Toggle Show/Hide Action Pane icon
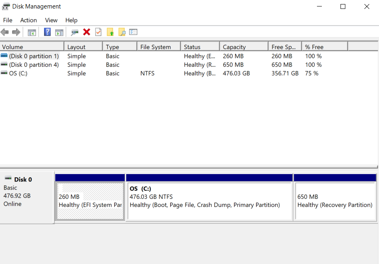 59,32
